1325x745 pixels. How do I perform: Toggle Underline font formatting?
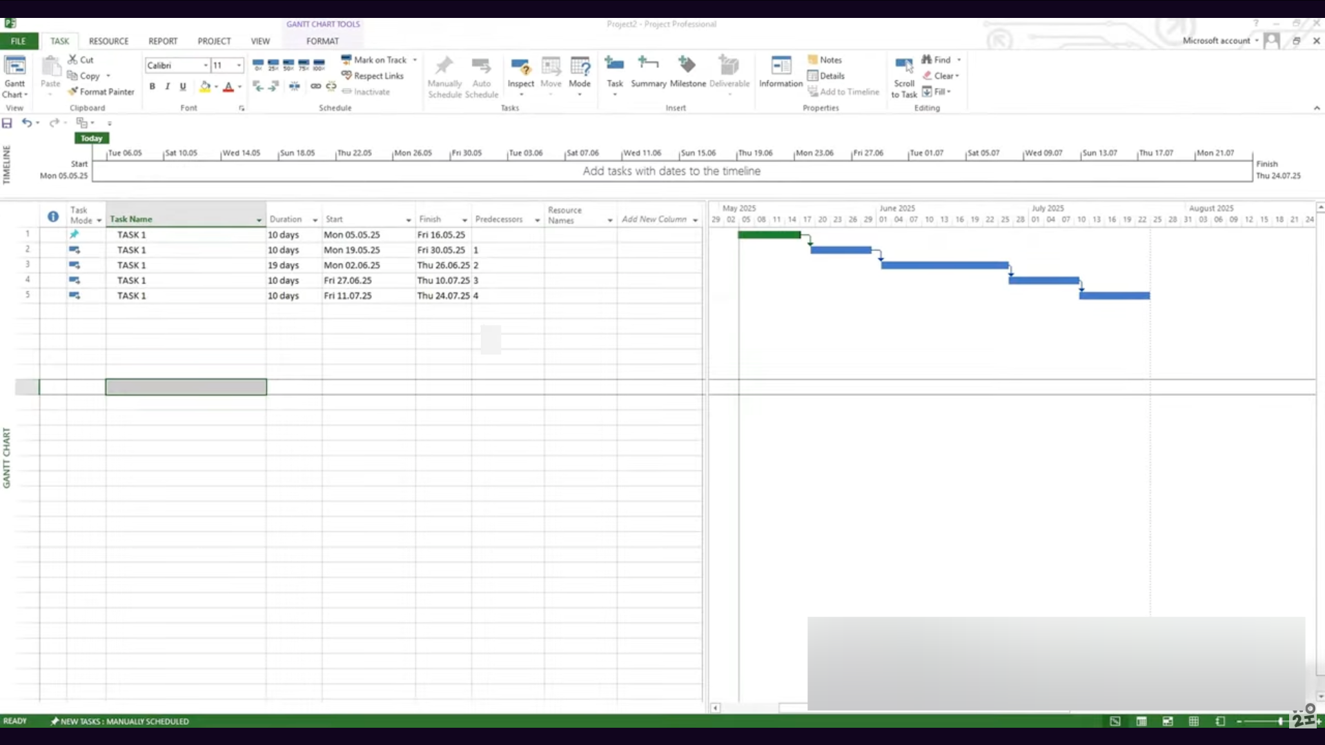(183, 87)
